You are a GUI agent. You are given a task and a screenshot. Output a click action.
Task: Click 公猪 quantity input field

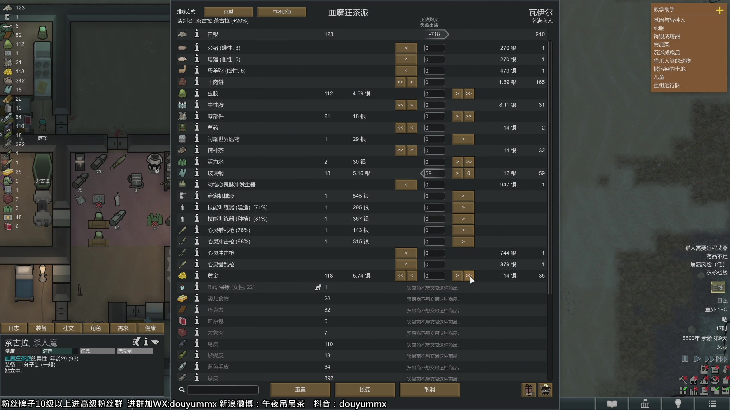[434, 48]
